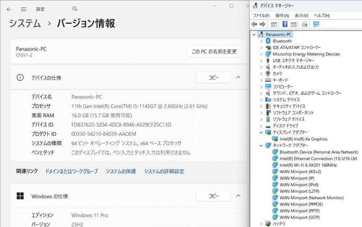The width and height of the screenshot is (362, 227).
Task: Collapse the デバイスの仕様 section chevron
Action: (238, 77)
